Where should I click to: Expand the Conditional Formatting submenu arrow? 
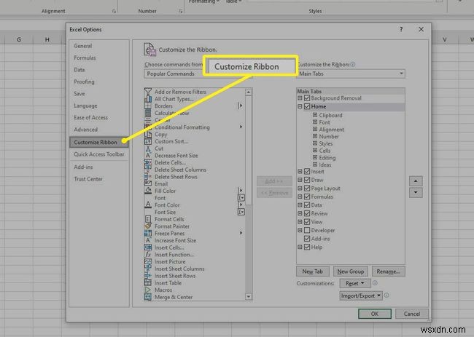pos(241,127)
